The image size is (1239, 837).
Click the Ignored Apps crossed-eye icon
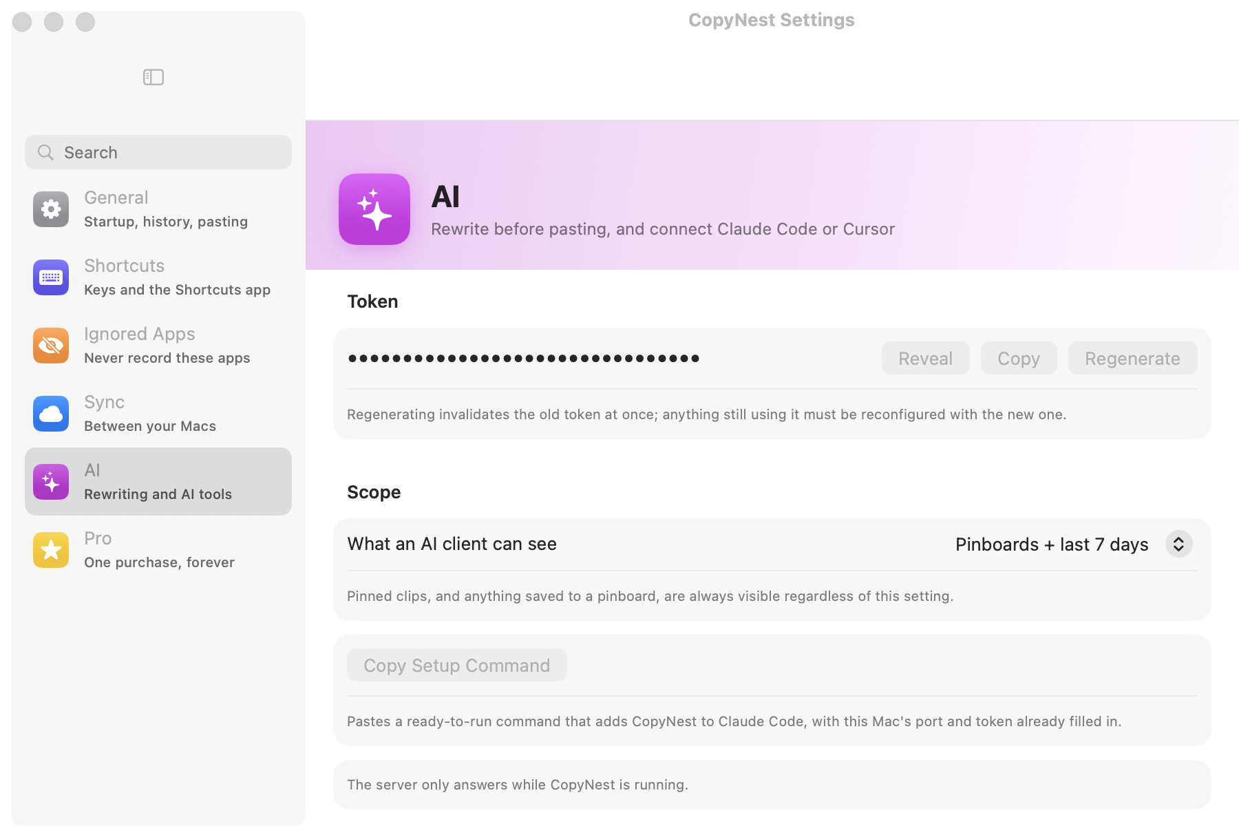[51, 346]
